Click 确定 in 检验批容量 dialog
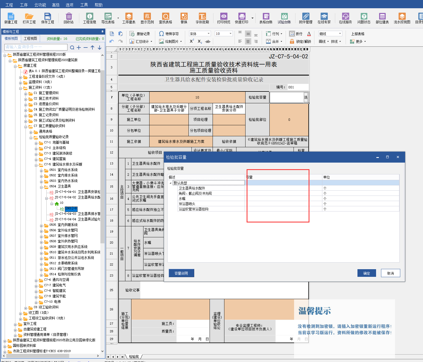This screenshot has width=423, height=362. pos(366,273)
